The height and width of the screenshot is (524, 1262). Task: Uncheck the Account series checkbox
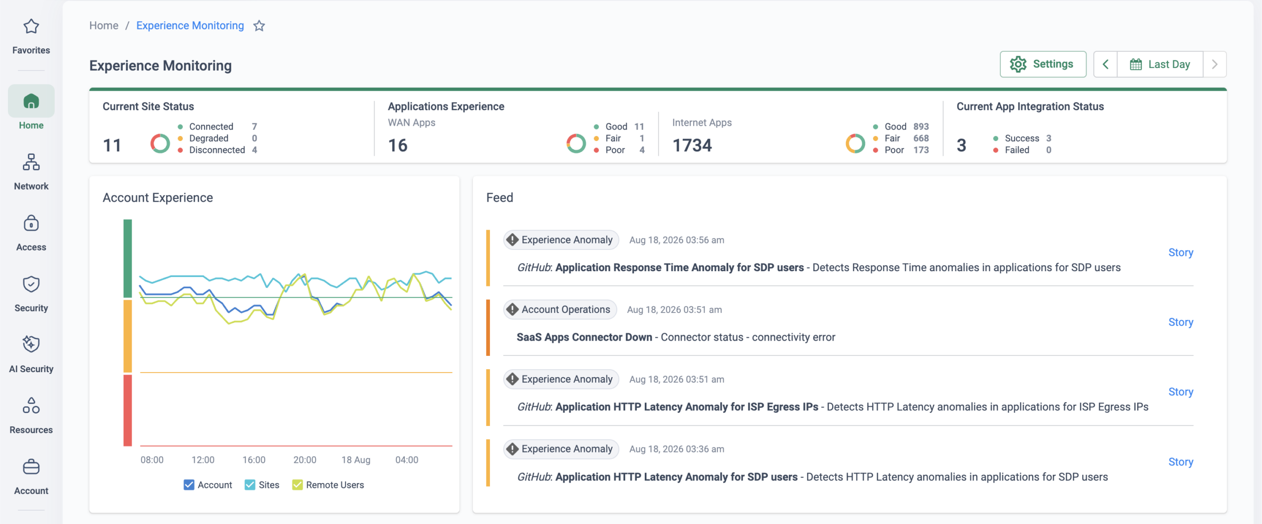[x=189, y=485]
